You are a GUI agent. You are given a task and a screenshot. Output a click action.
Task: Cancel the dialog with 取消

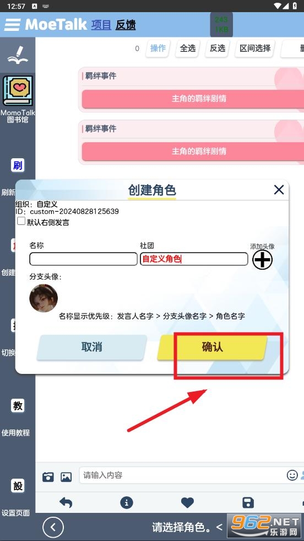point(91,347)
